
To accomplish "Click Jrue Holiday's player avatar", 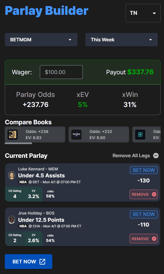I will coord(12,220).
